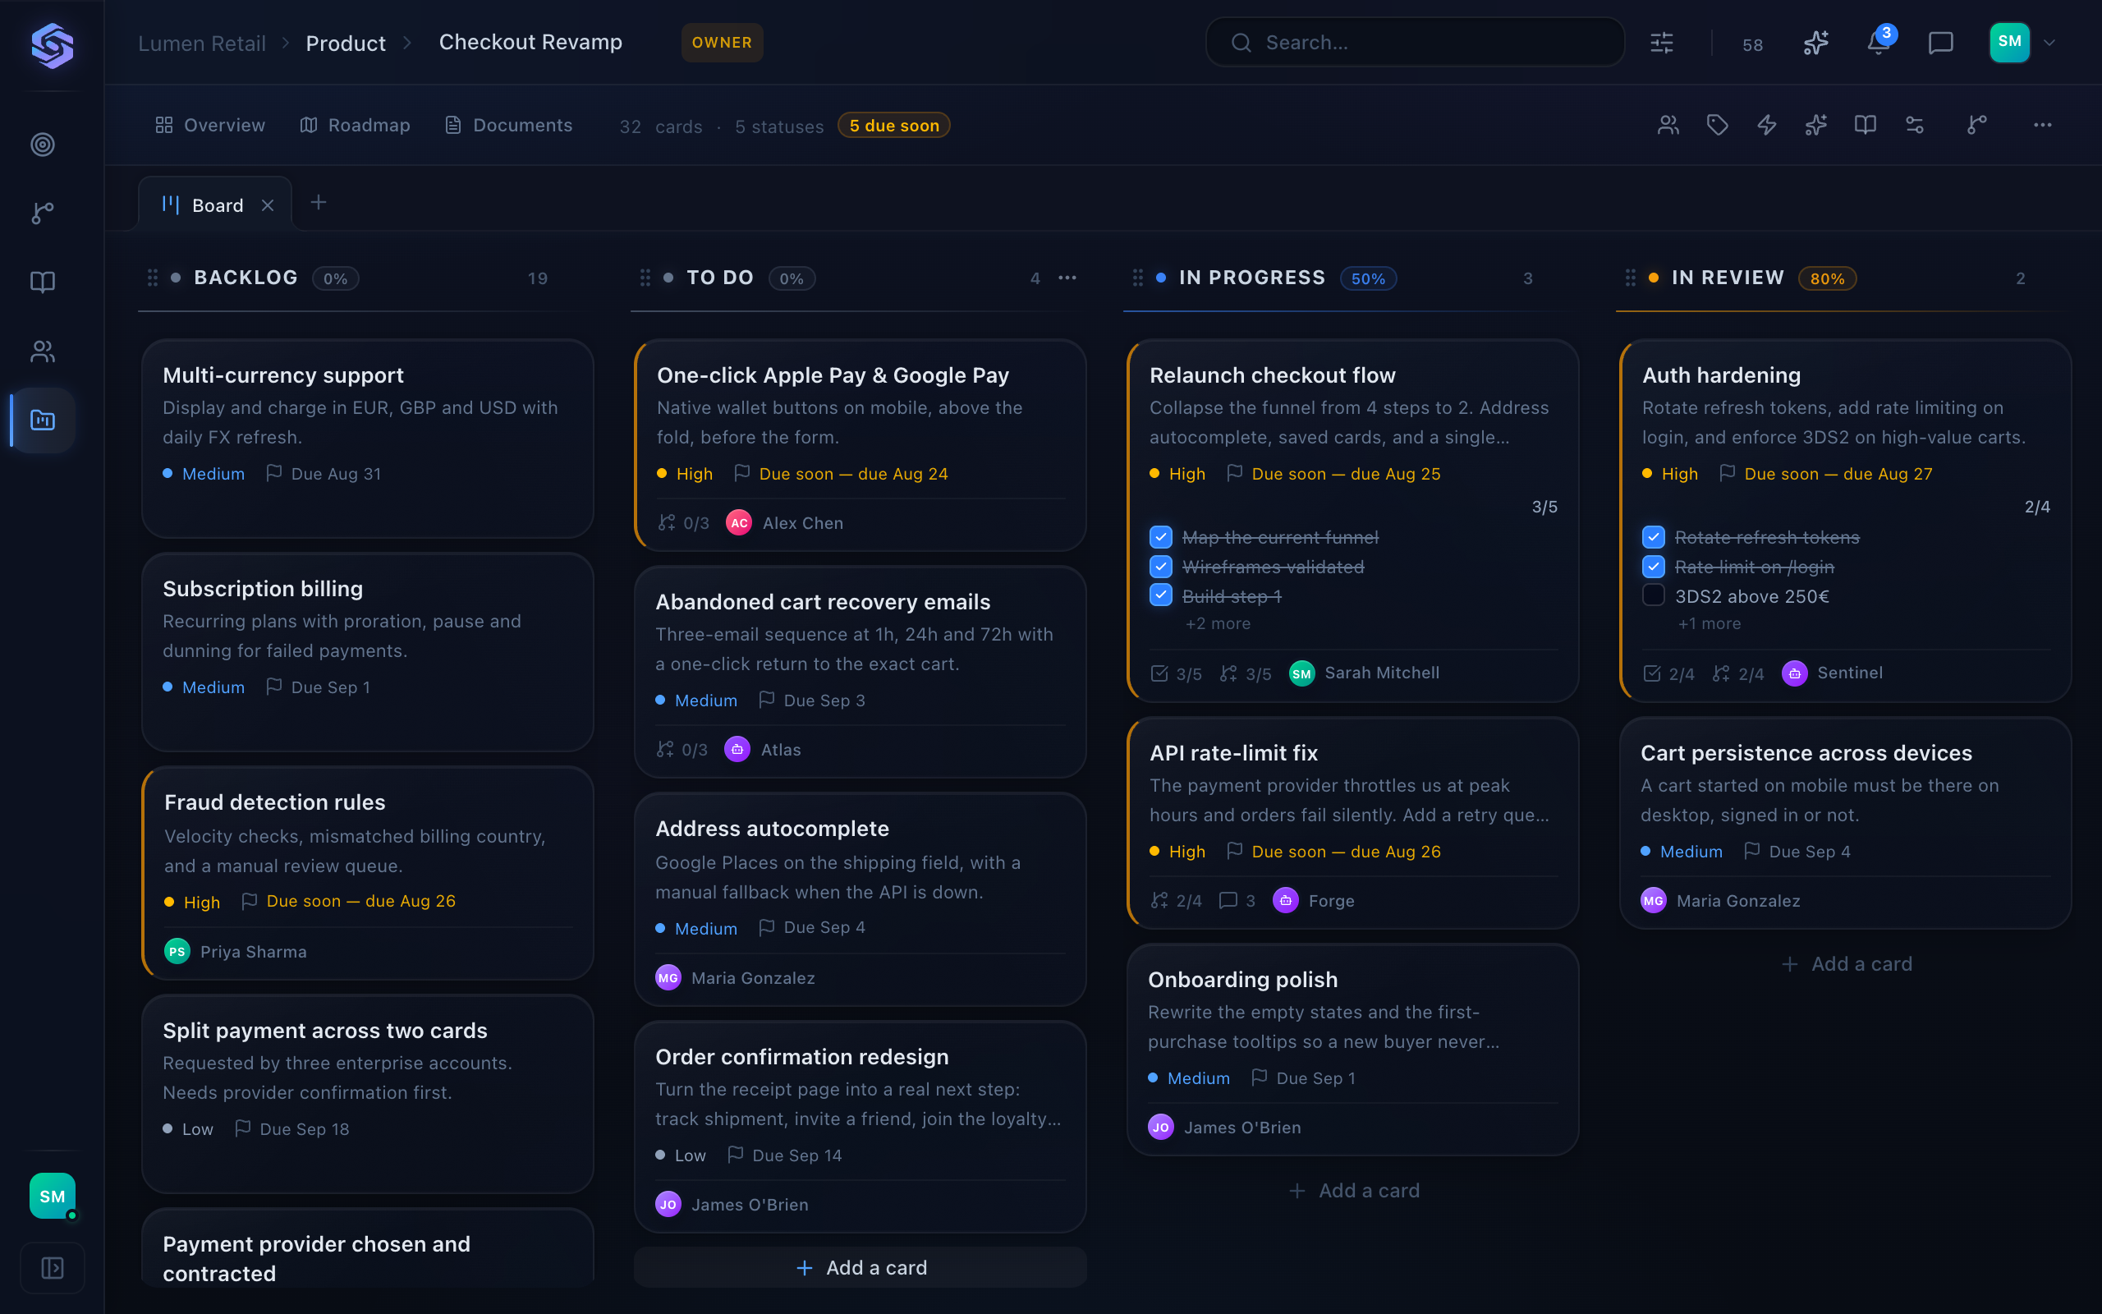Click the Product breadcrumb link
Screen dimensions: 2102x1314
click(346, 43)
